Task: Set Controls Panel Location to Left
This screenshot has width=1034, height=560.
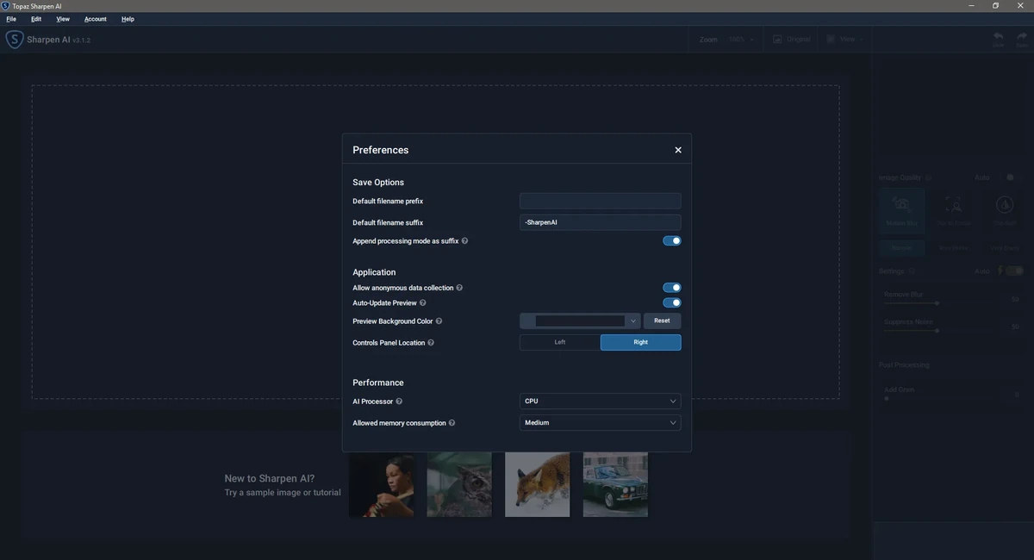Action: (560, 342)
